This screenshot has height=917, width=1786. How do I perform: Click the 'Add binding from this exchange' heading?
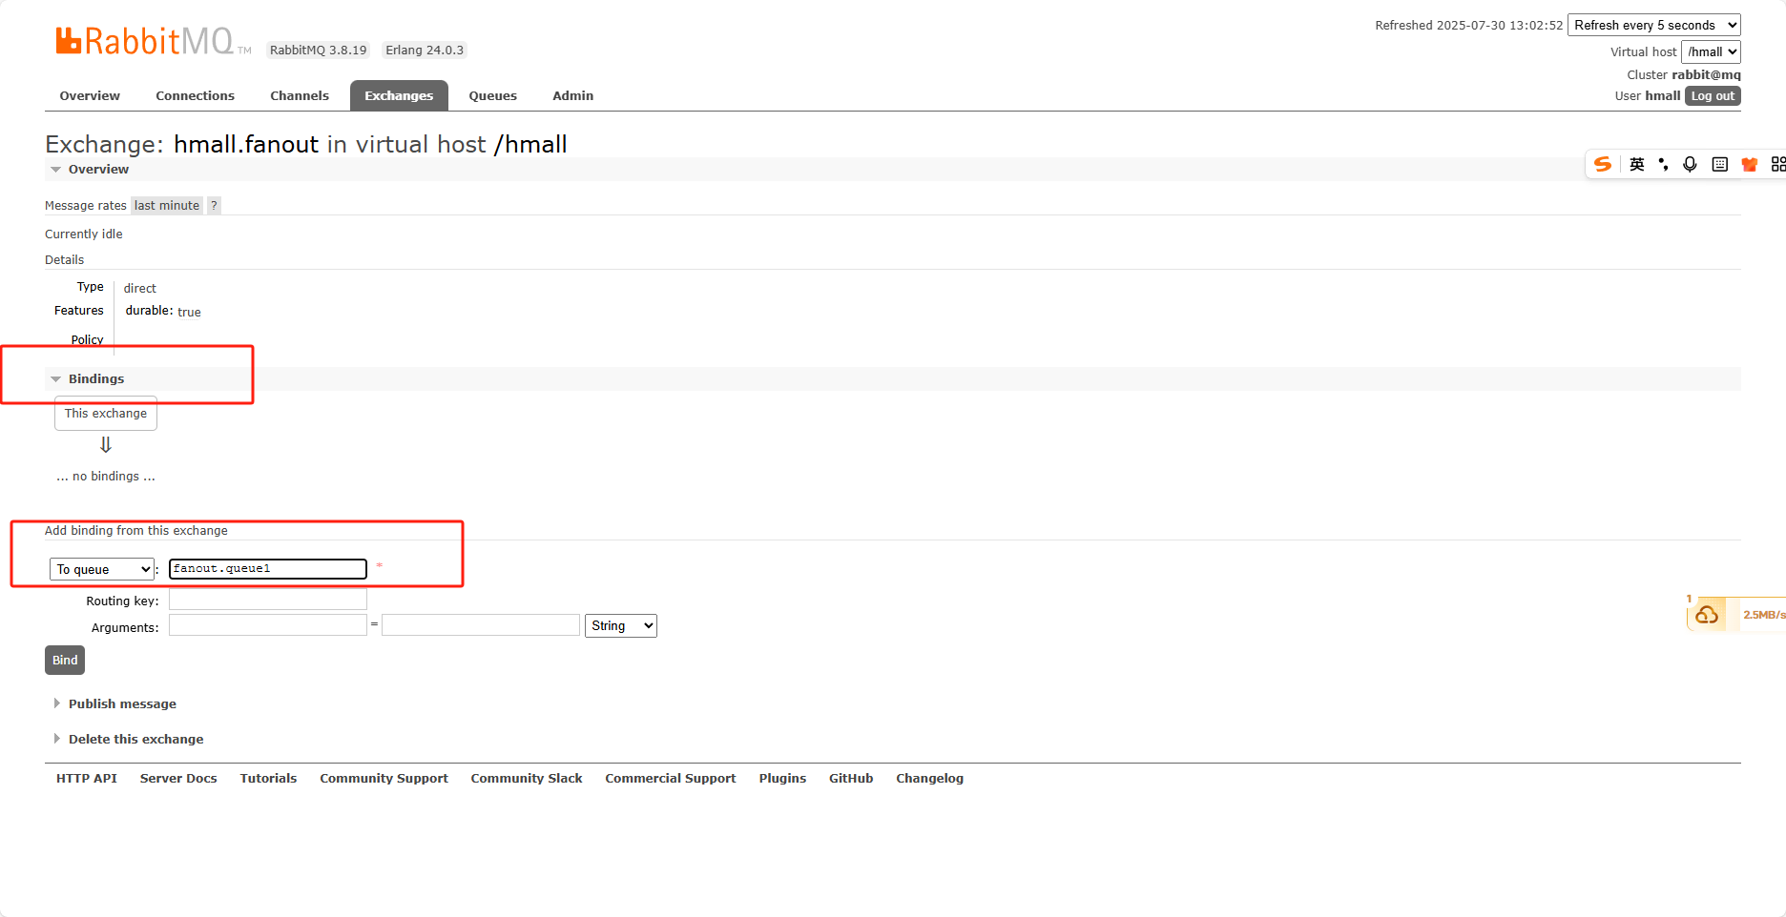136,530
